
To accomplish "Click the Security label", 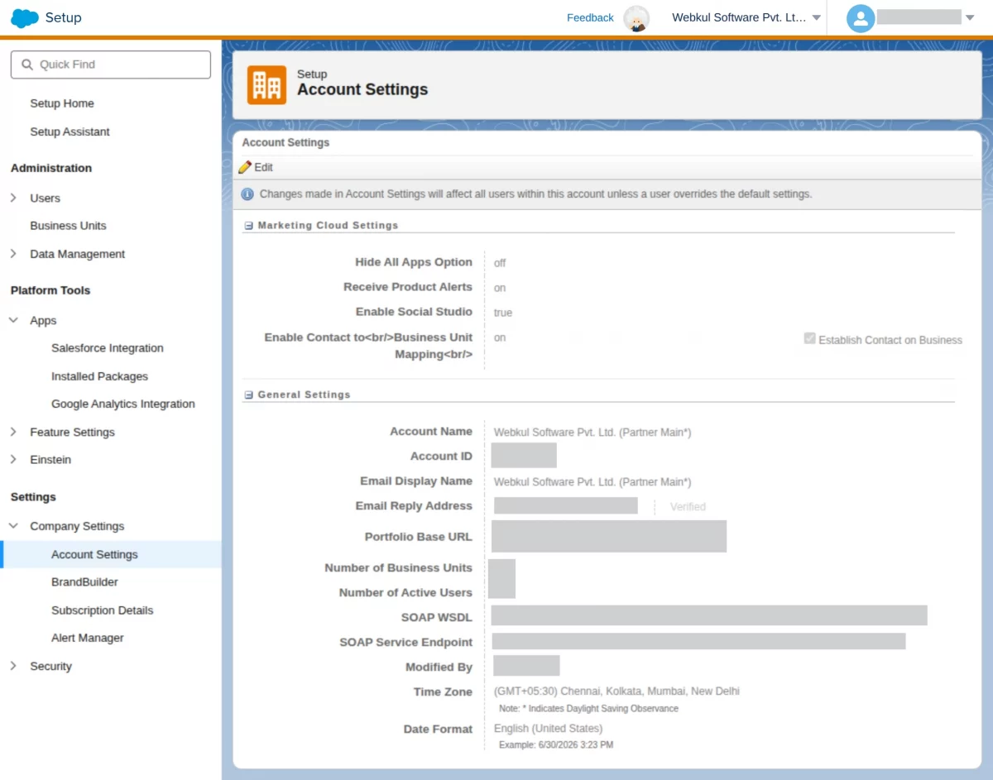I will (50, 666).
